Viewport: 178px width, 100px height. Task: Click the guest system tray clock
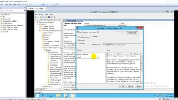click(169, 96)
